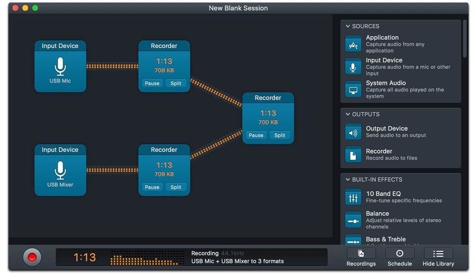The height and width of the screenshot is (275, 475).
Task: Stop recording with the red record button
Action: [32, 257]
